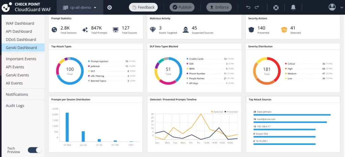Image resolution: width=345 pixels, height=157 pixels.
Task: Click the Enforce button
Action: (x=219, y=7)
